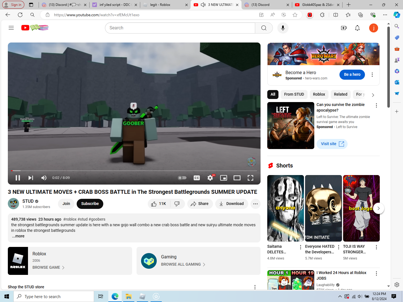Download the video
This screenshot has height=302, width=403.
click(x=231, y=204)
